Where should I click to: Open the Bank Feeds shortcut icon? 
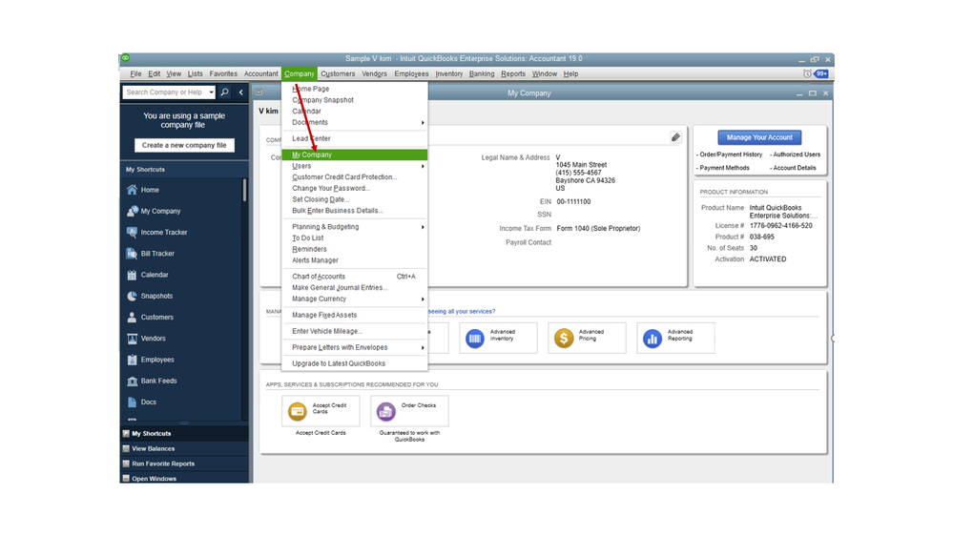pos(132,381)
